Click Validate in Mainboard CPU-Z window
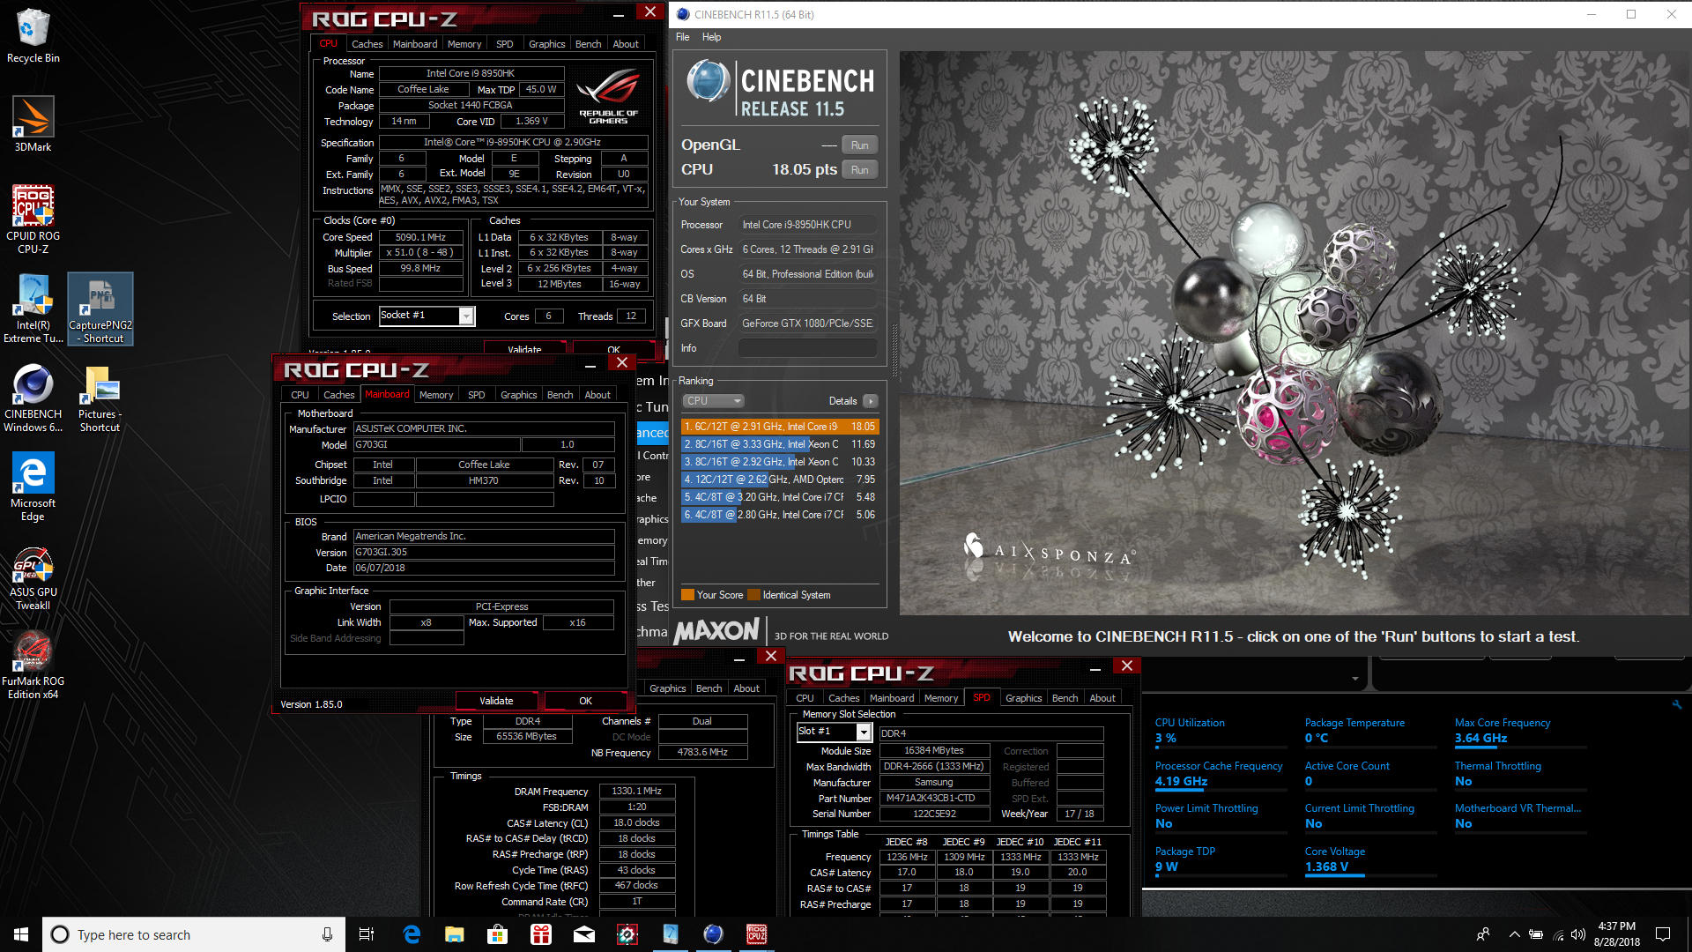Viewport: 1692px width, 952px height. pos(496,701)
